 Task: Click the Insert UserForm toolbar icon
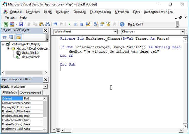(12, 24)
